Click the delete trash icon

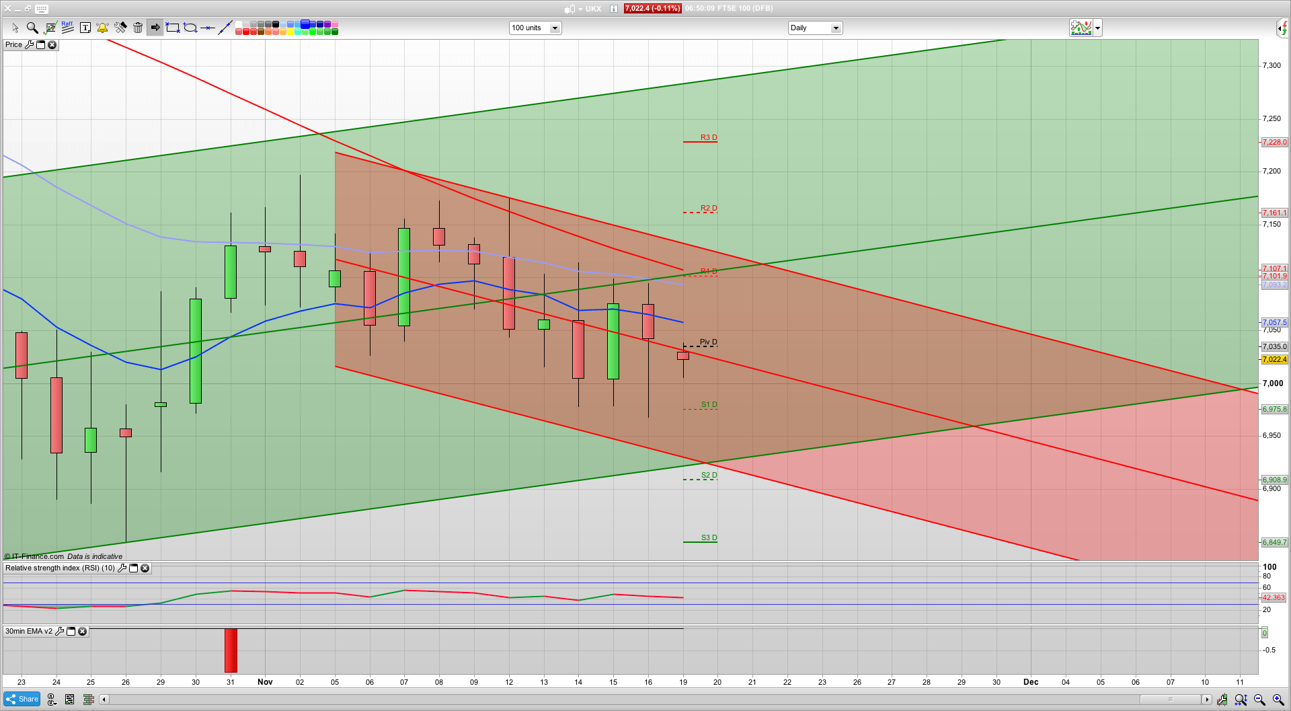[x=138, y=28]
